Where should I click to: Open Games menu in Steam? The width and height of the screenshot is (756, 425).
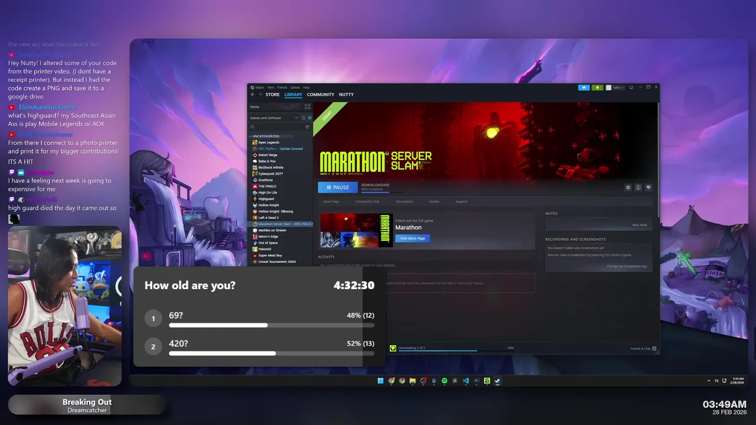point(295,87)
